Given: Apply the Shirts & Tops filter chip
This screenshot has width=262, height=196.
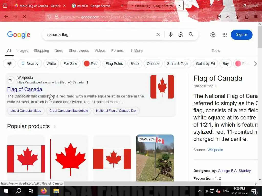Looking at the screenshot, I should coord(178,64).
